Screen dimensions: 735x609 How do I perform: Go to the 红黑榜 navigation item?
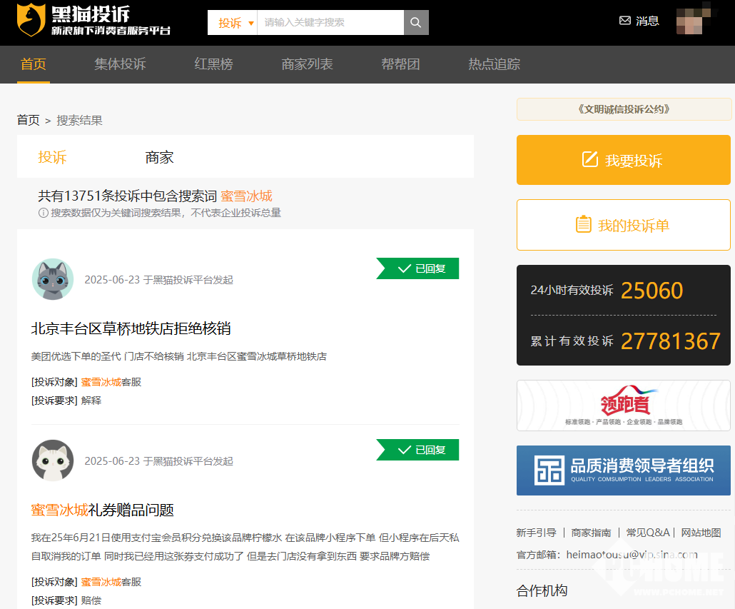(x=213, y=64)
